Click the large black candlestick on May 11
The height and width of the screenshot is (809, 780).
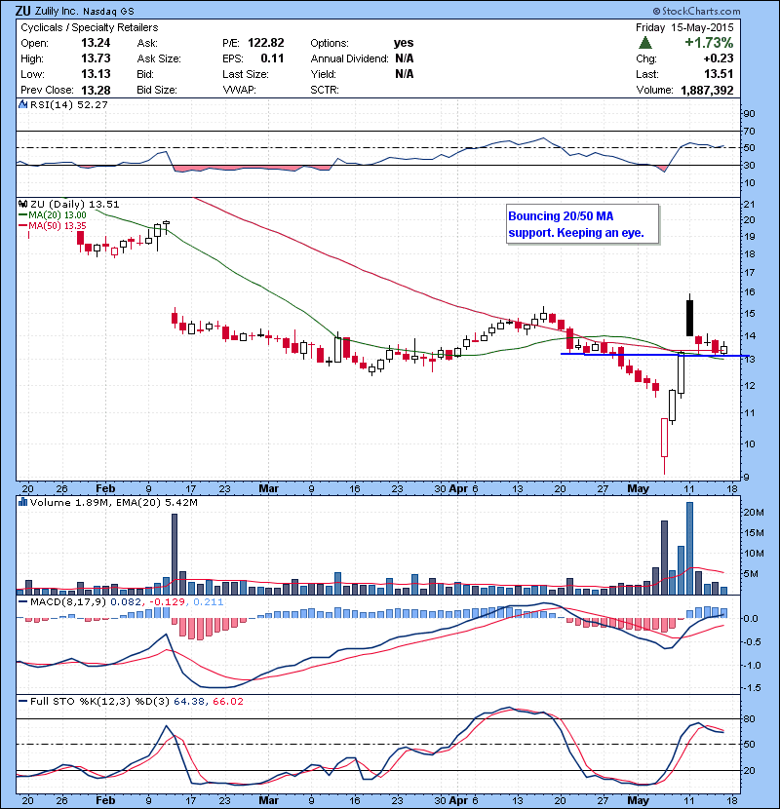click(x=689, y=318)
